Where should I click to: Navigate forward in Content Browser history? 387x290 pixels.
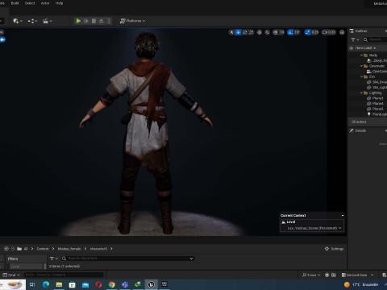click(x=13, y=249)
